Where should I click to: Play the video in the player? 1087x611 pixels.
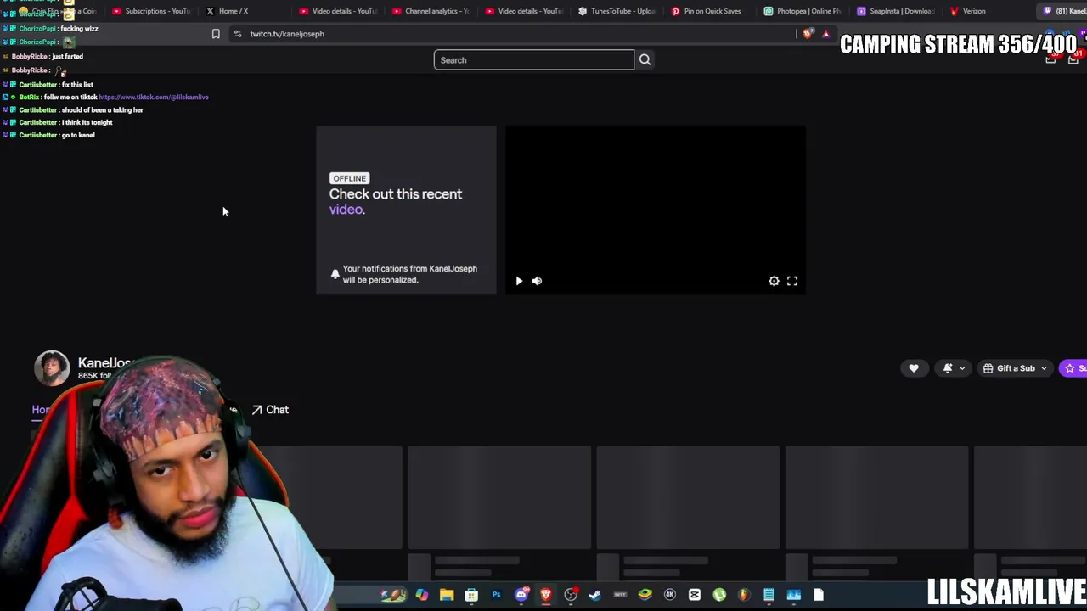click(x=519, y=281)
